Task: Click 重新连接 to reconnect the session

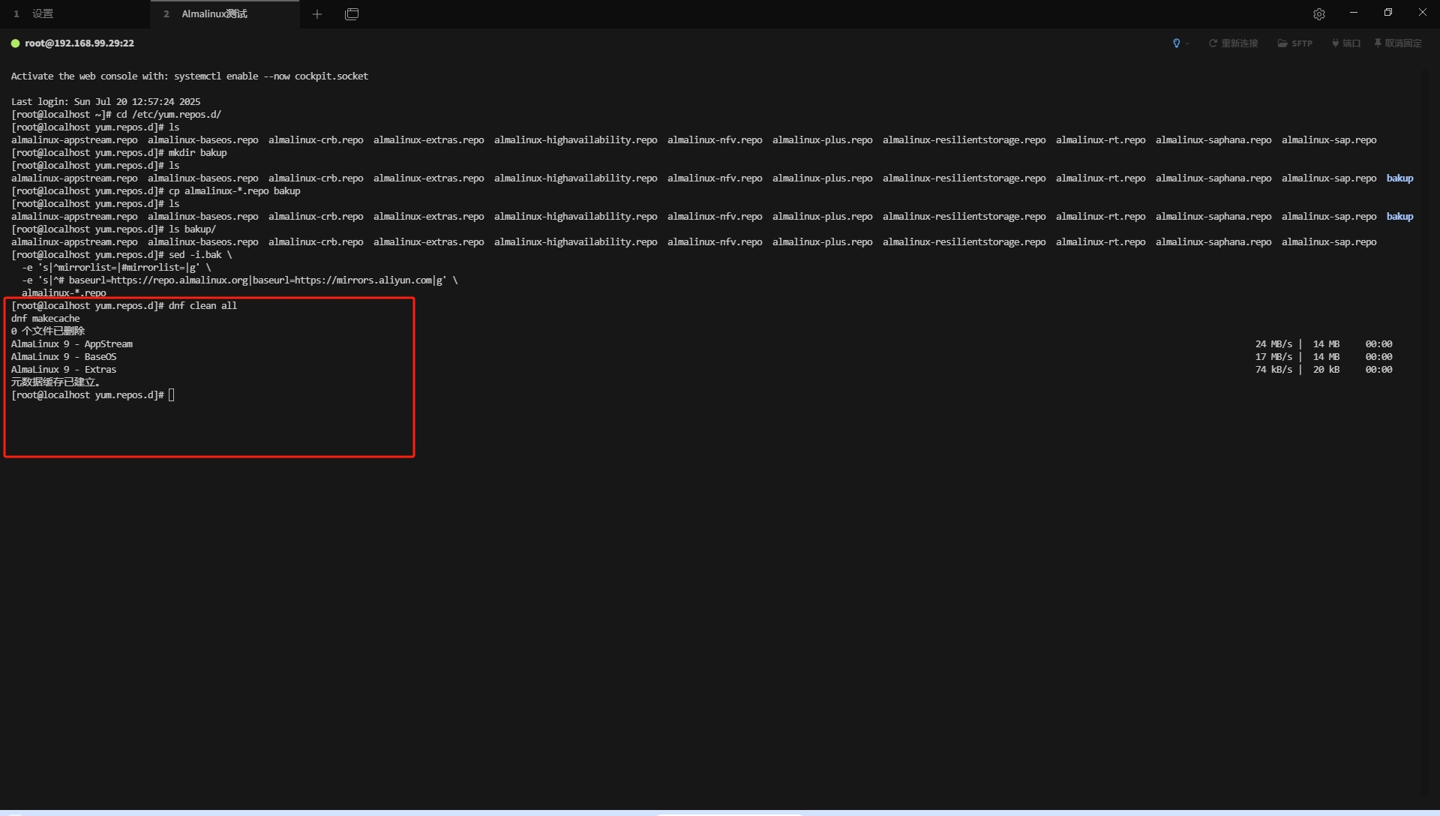Action: (1233, 43)
